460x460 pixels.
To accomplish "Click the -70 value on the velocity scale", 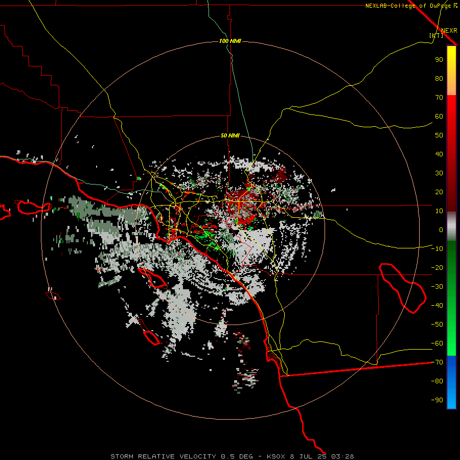I will 437,362.
